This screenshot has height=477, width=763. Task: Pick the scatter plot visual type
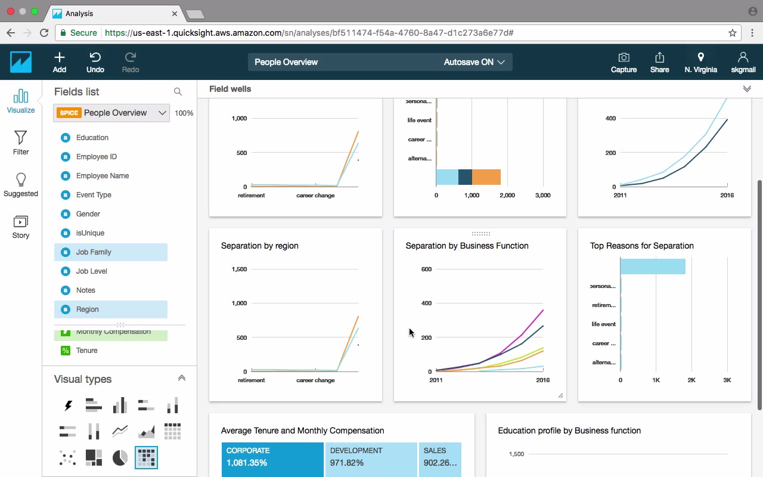click(x=68, y=457)
